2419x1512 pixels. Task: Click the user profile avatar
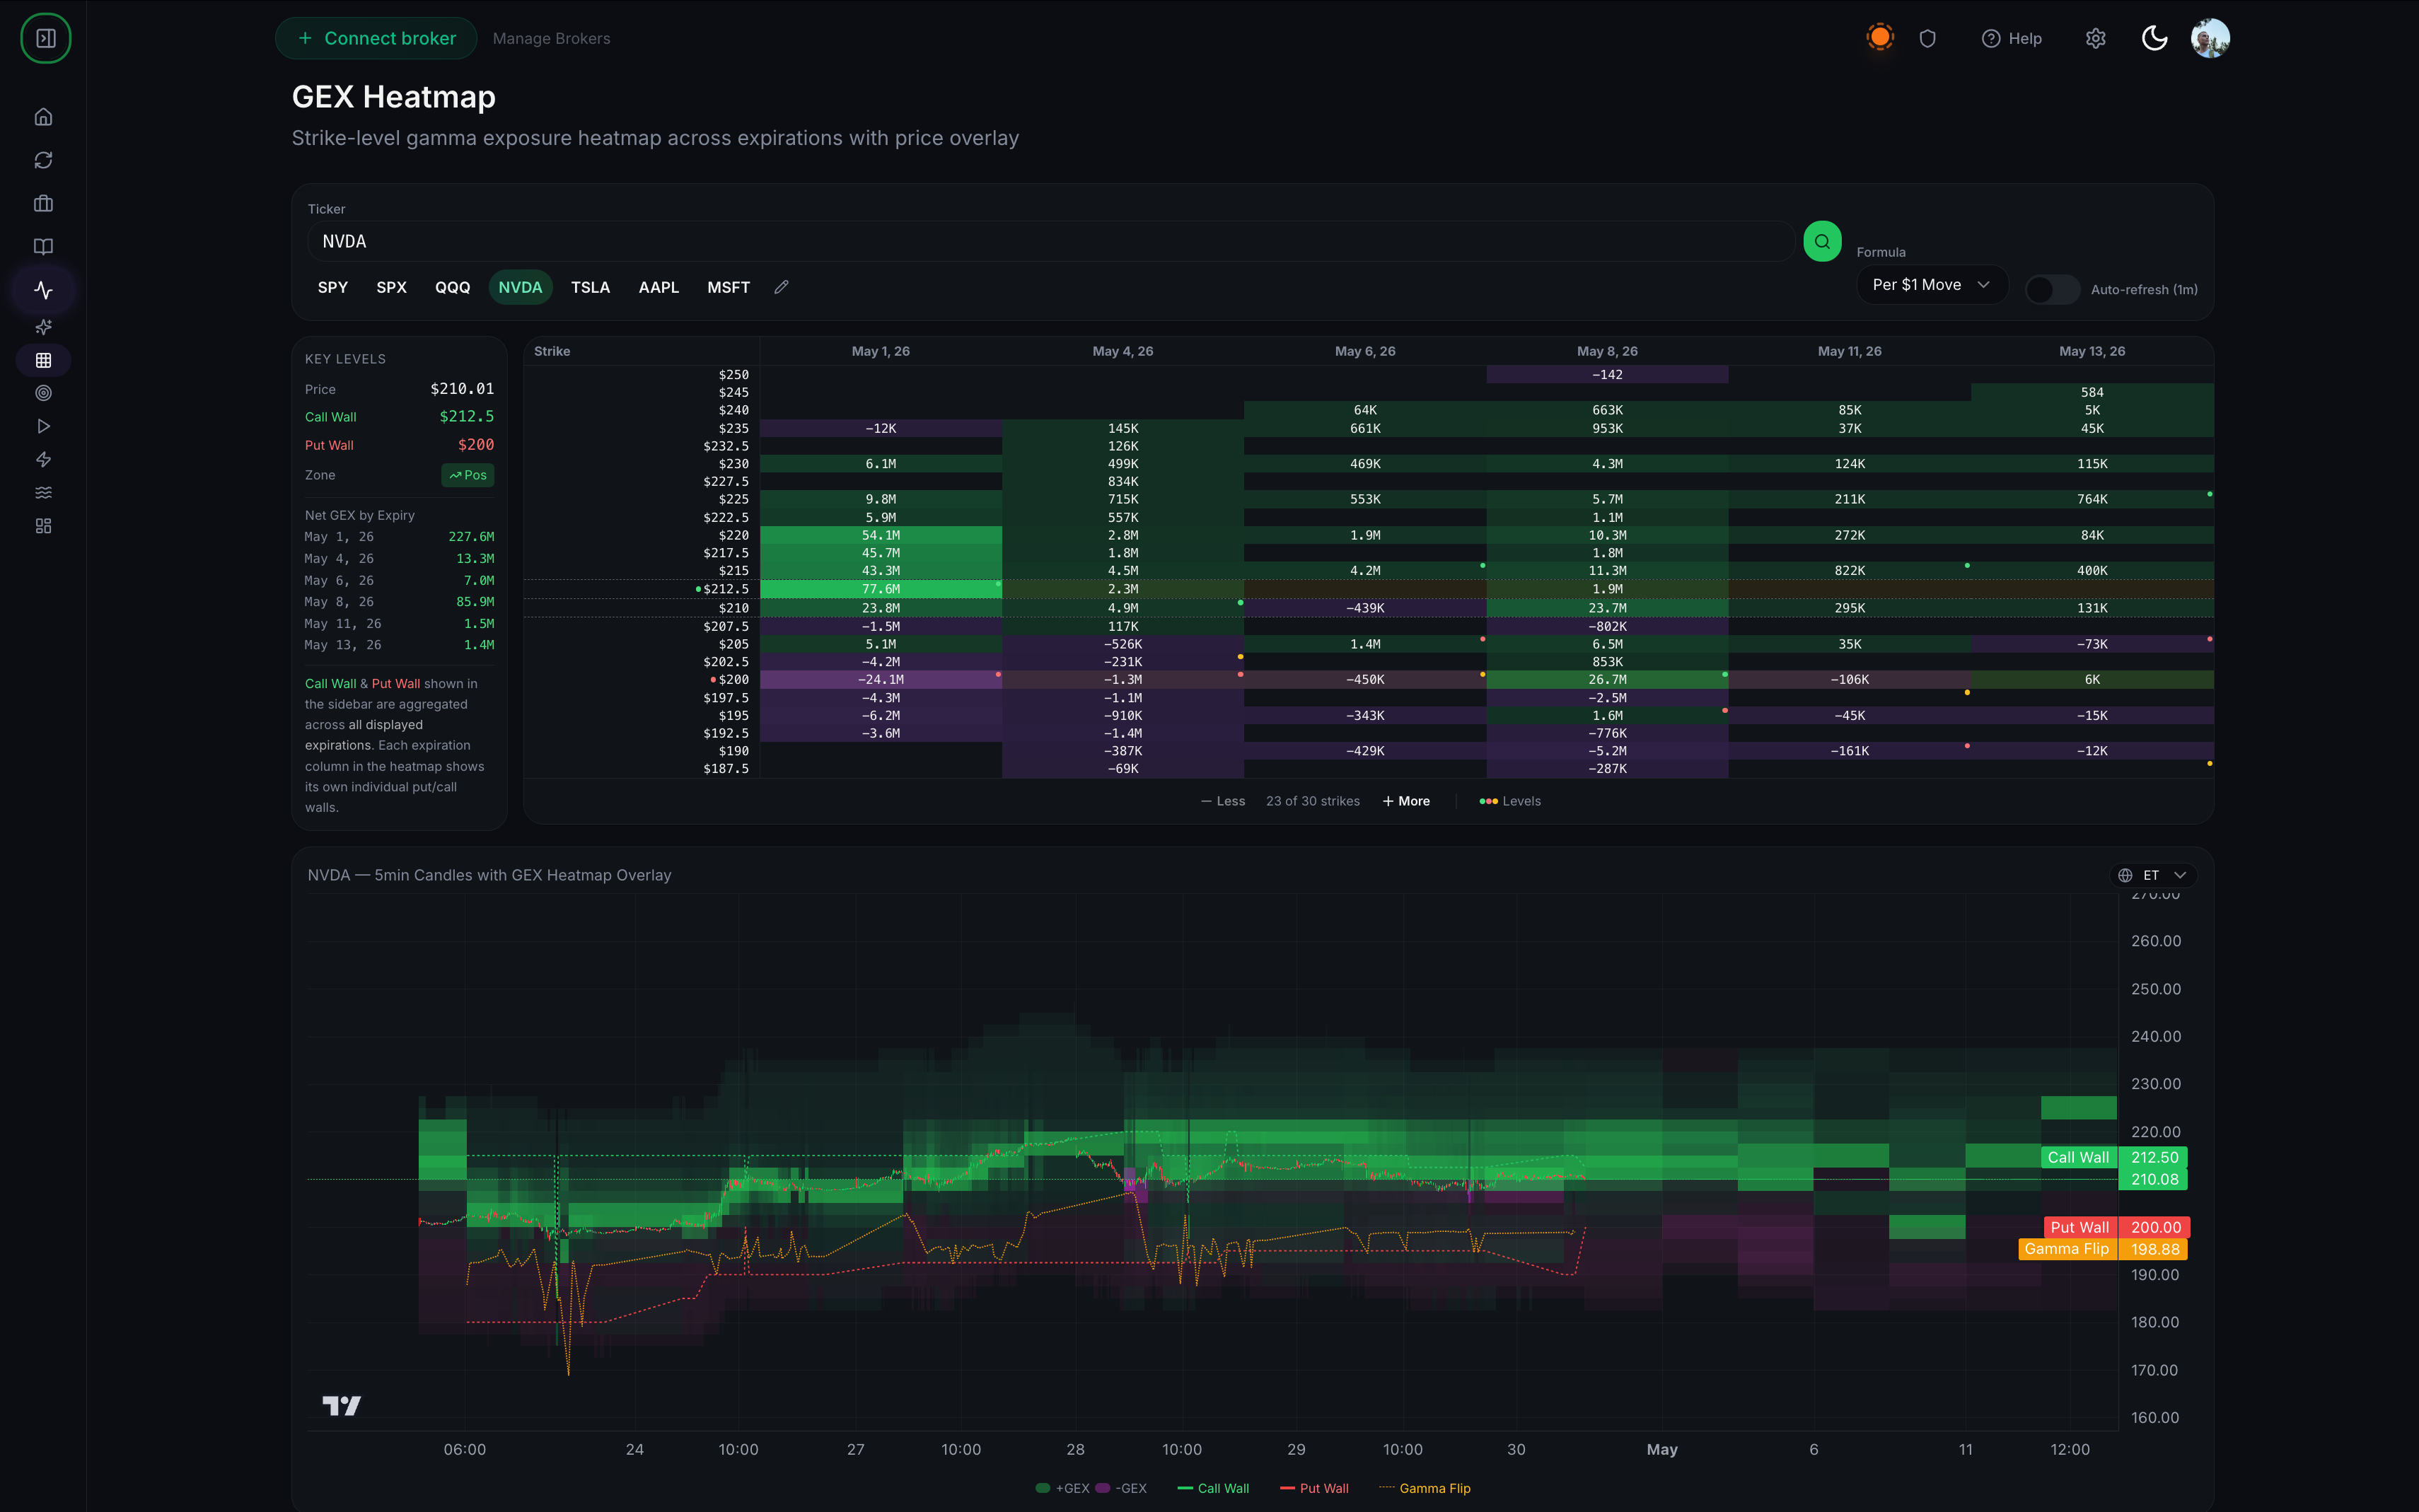pyautogui.click(x=2210, y=38)
